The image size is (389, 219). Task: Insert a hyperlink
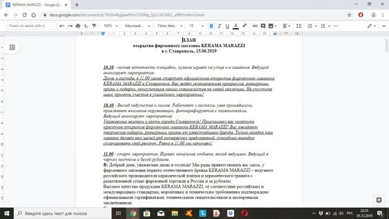pyautogui.click(x=255, y=26)
